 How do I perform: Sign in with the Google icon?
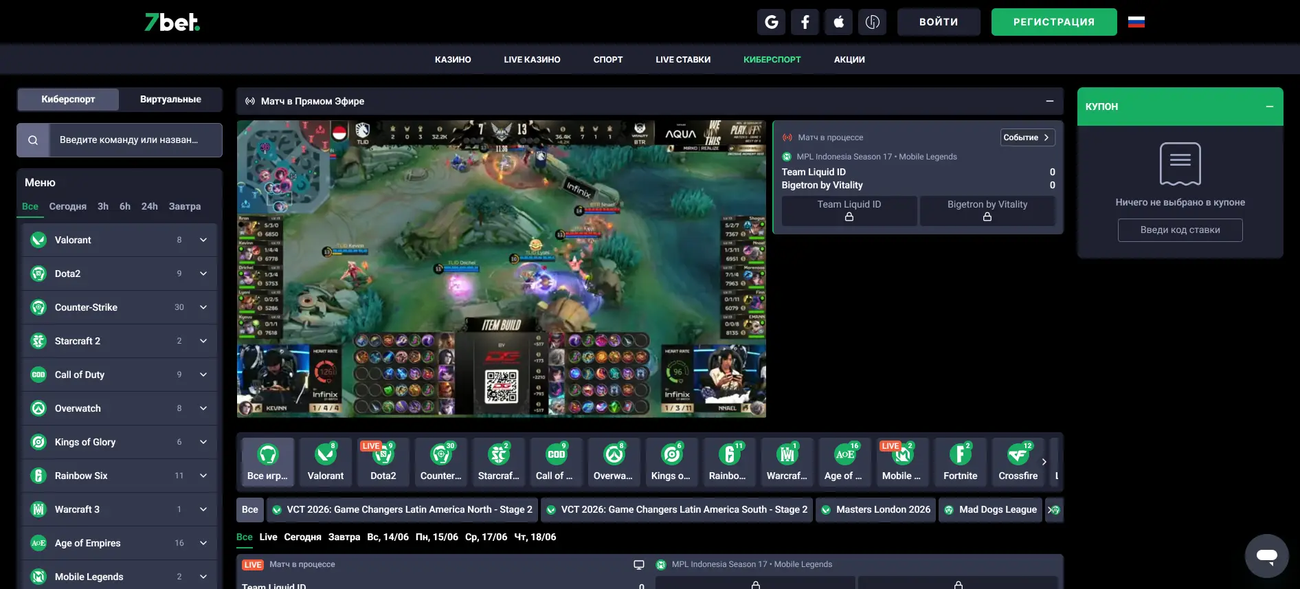(x=771, y=22)
